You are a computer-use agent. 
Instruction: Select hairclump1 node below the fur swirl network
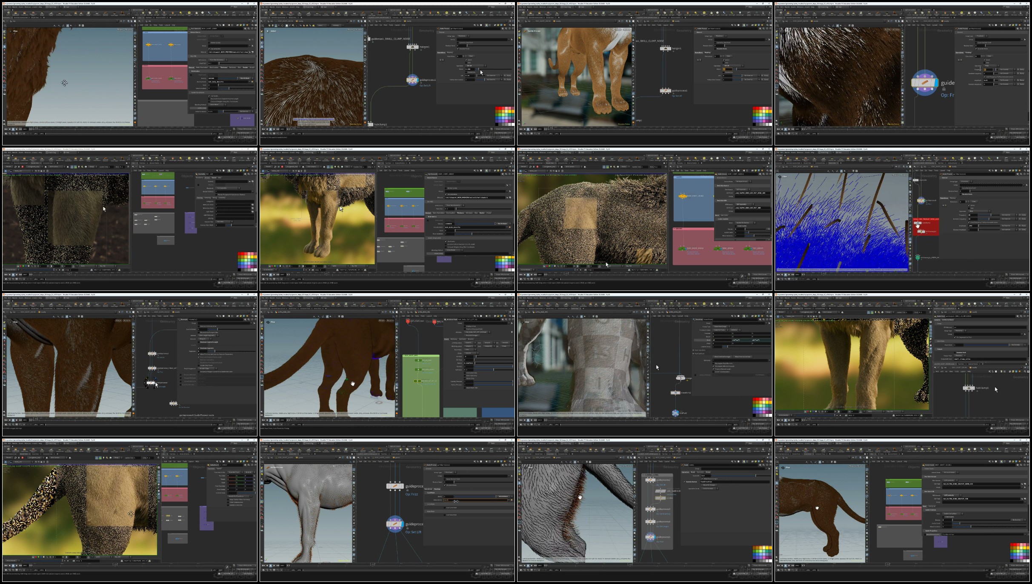coord(370,124)
